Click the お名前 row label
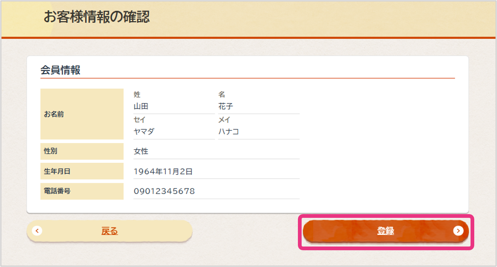 pos(54,114)
